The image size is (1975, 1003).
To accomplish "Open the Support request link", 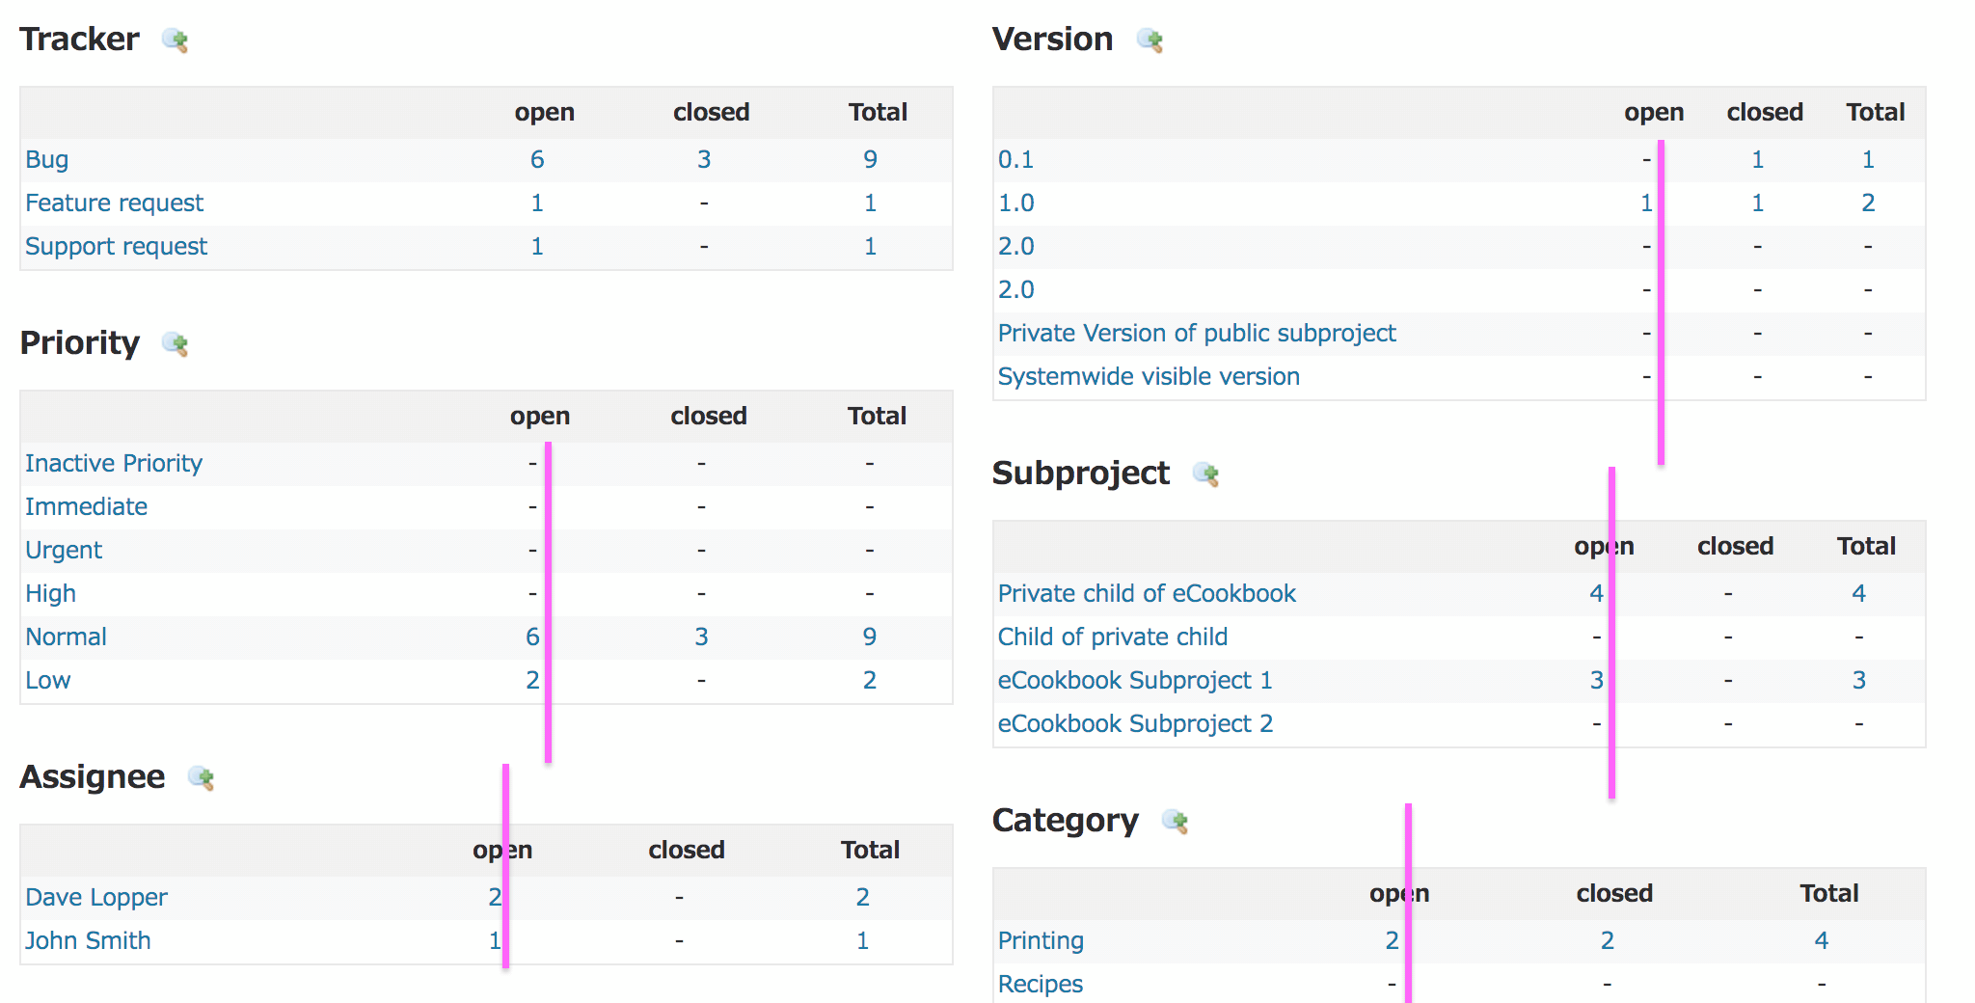I will (116, 246).
